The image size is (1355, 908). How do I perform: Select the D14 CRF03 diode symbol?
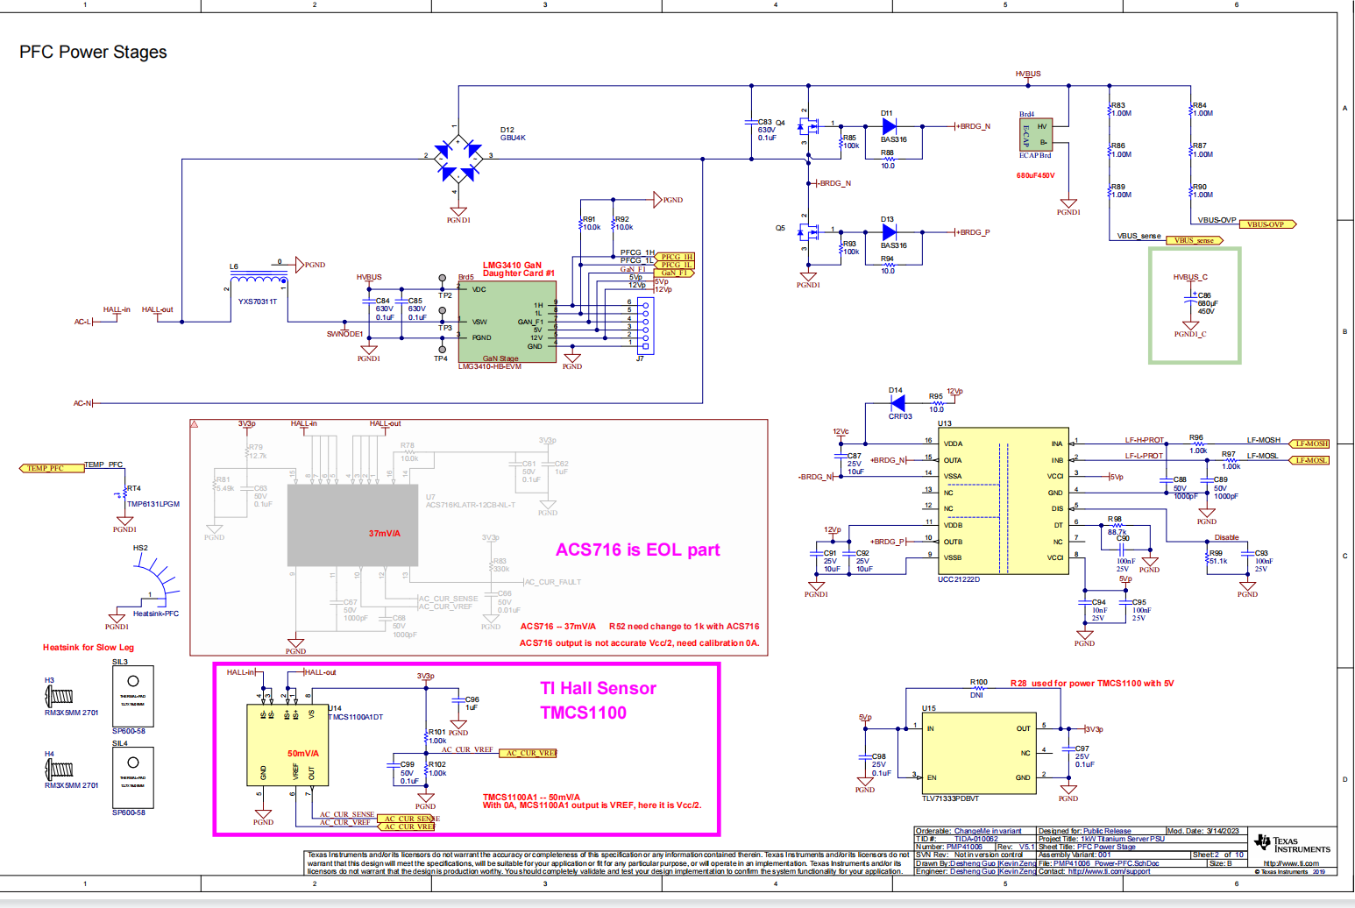pyautogui.click(x=897, y=403)
